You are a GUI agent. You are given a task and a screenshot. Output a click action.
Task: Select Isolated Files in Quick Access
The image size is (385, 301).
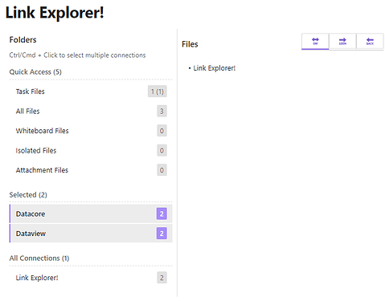(91, 150)
